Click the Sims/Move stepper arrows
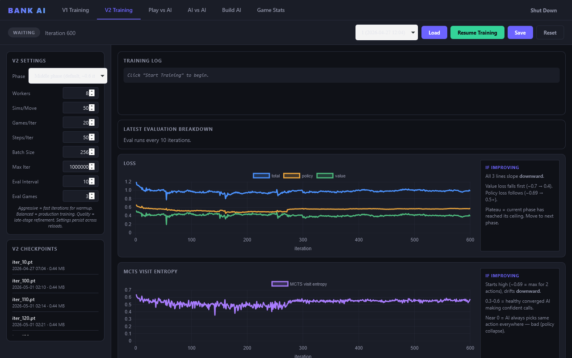This screenshot has width=572, height=358. pos(92,108)
